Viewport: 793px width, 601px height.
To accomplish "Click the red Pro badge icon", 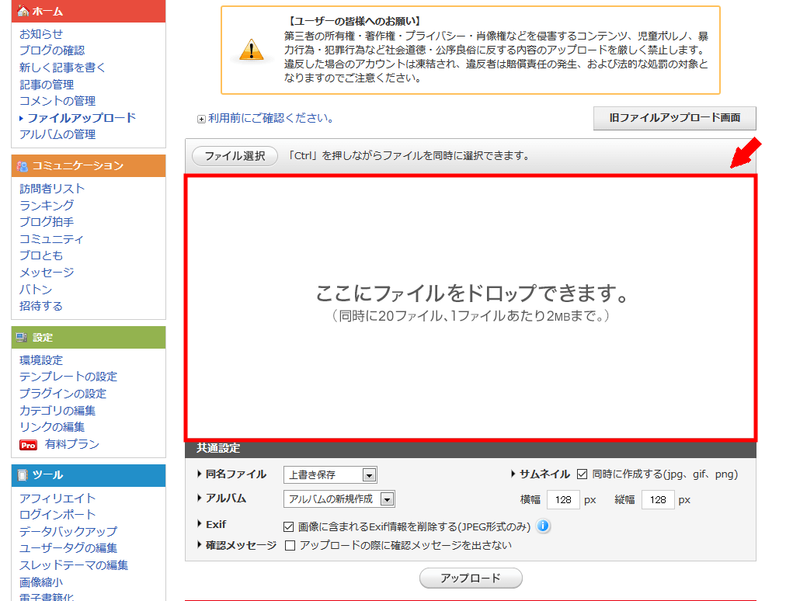I will [28, 445].
